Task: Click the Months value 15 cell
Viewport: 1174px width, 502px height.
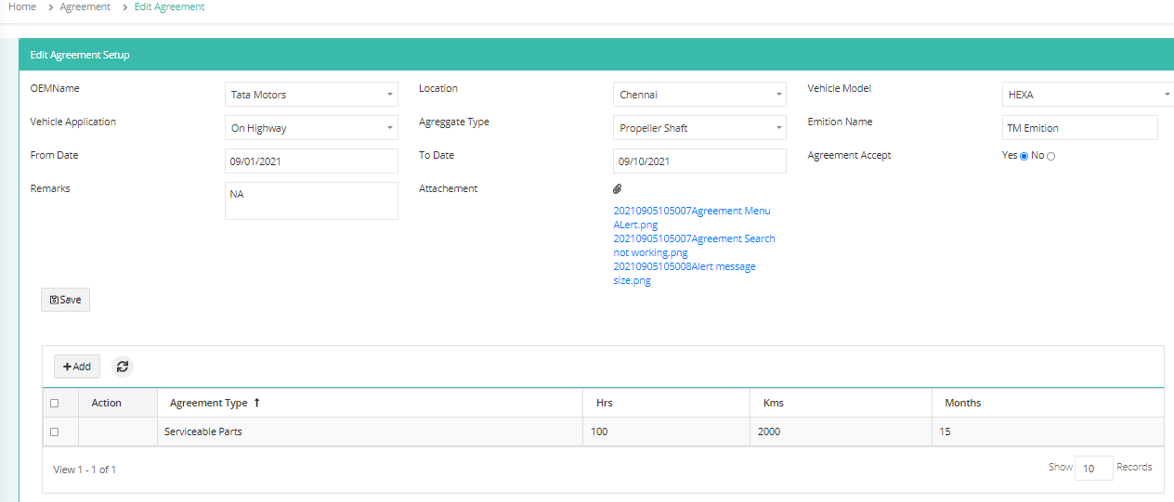Action: 1048,431
